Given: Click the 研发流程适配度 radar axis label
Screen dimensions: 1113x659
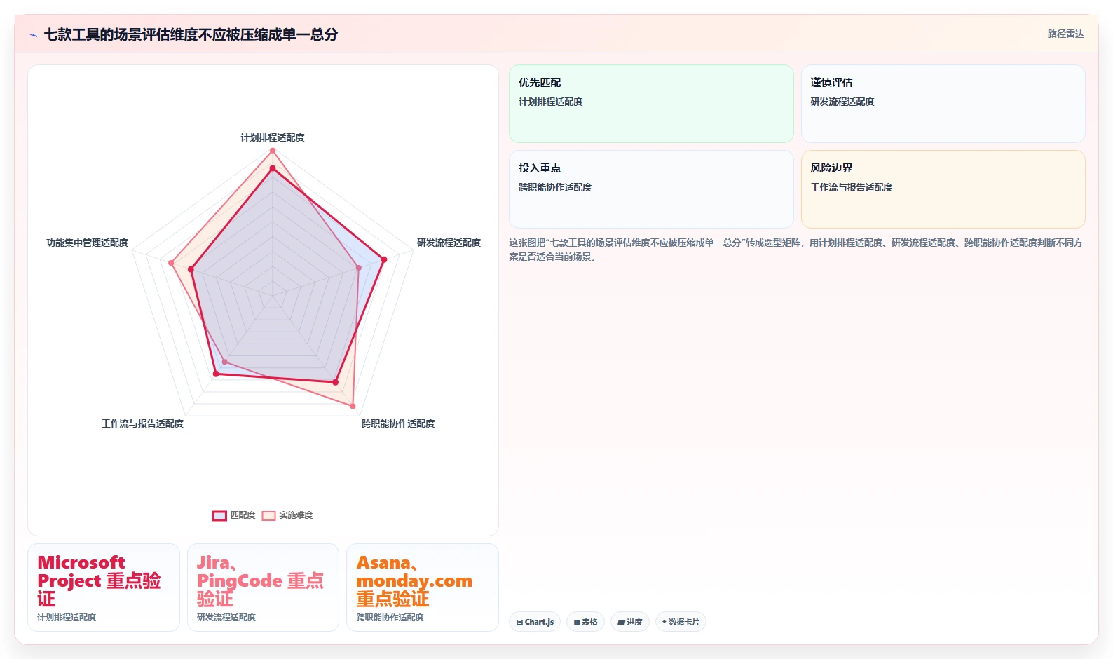Looking at the screenshot, I should [449, 243].
